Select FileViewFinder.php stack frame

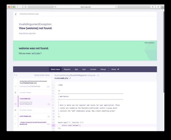point(32,84)
